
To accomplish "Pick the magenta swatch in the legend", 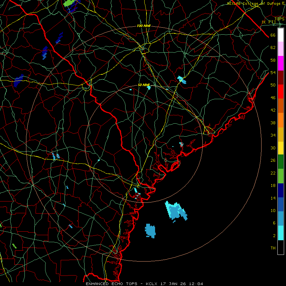I will click(x=281, y=63).
